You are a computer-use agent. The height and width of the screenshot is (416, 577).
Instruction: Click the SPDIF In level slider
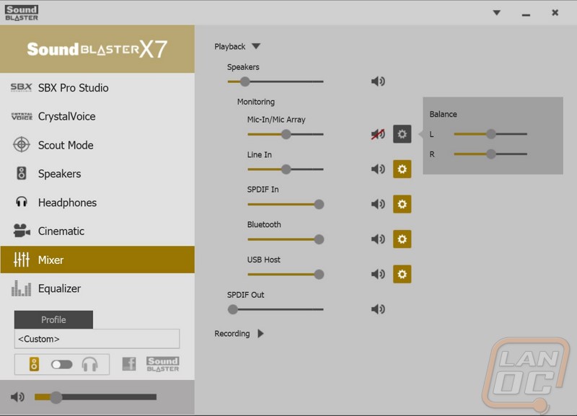(x=286, y=204)
